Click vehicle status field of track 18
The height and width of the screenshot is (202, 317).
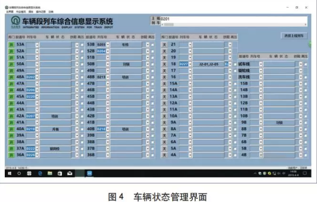click(209, 64)
